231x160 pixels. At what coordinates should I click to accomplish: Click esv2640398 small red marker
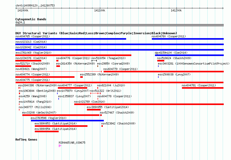tap(19, 88)
